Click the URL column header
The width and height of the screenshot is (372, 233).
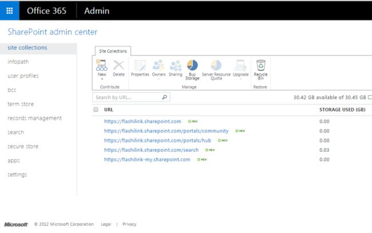108,110
